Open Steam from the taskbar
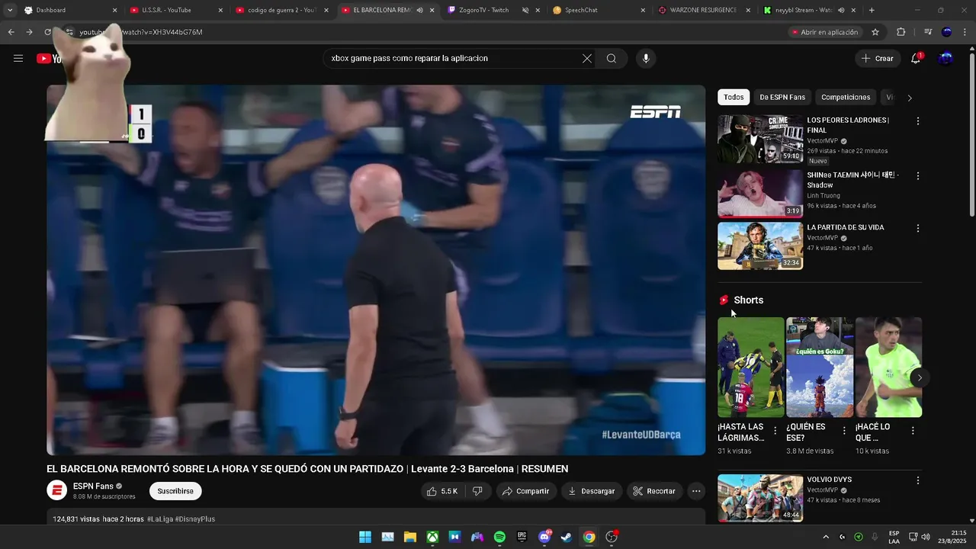 [567, 537]
